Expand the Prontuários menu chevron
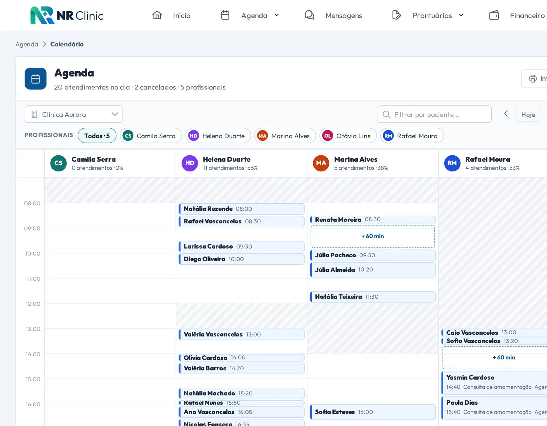 coord(461,15)
